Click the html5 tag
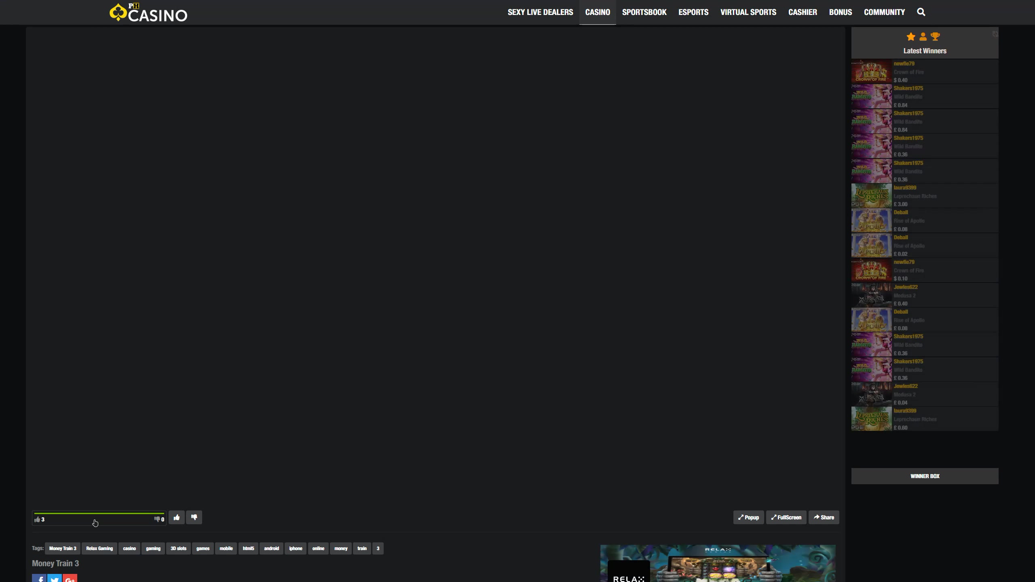 [248, 548]
